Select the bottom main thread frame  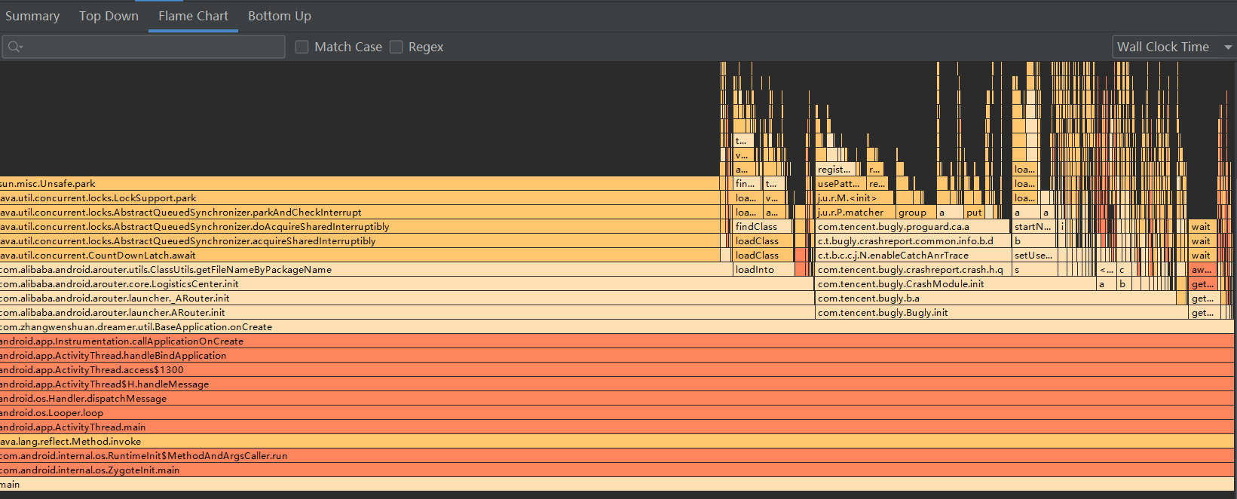617,485
